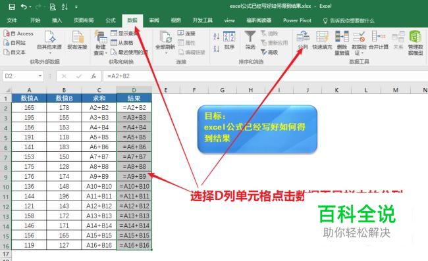
Task: Switch to the 视图 tab
Action: (176, 20)
